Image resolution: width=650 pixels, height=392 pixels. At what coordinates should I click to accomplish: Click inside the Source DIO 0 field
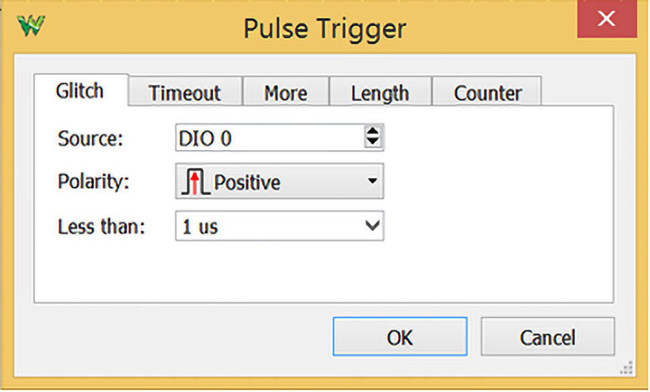(x=269, y=137)
